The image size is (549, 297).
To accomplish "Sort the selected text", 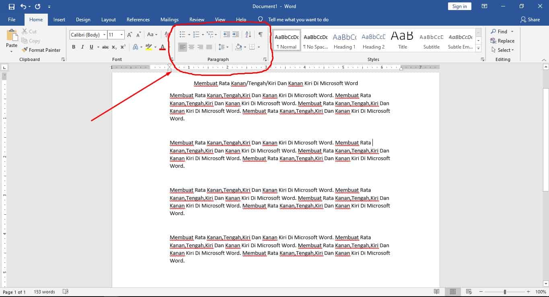I will pos(248,35).
